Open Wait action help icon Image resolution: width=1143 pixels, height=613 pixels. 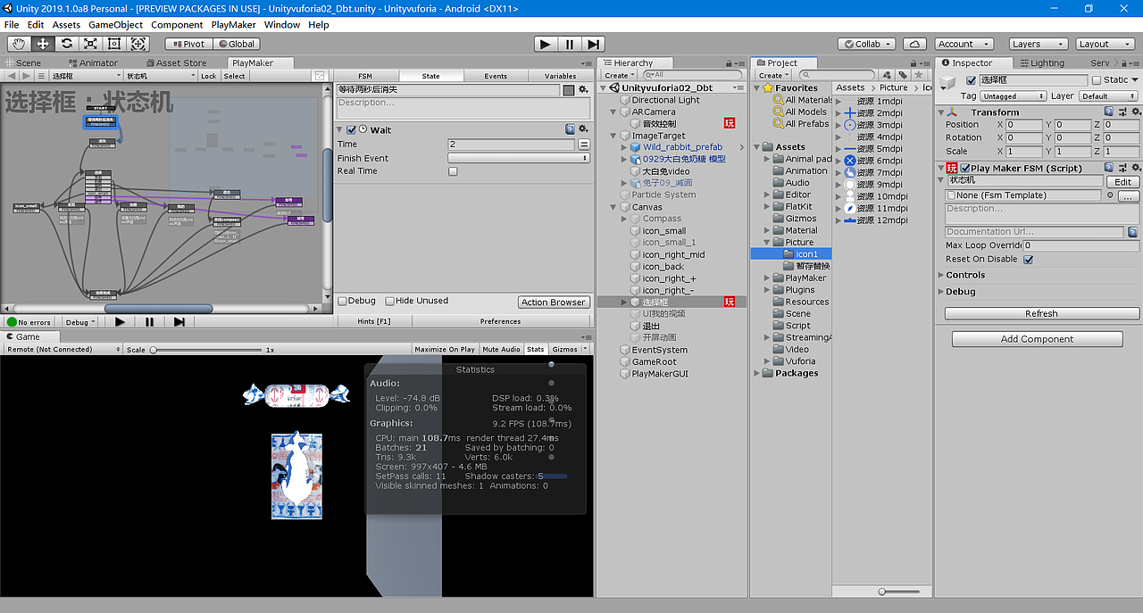tap(570, 129)
